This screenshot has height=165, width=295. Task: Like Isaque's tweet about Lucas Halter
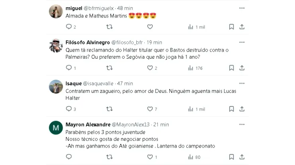click(x=150, y=109)
